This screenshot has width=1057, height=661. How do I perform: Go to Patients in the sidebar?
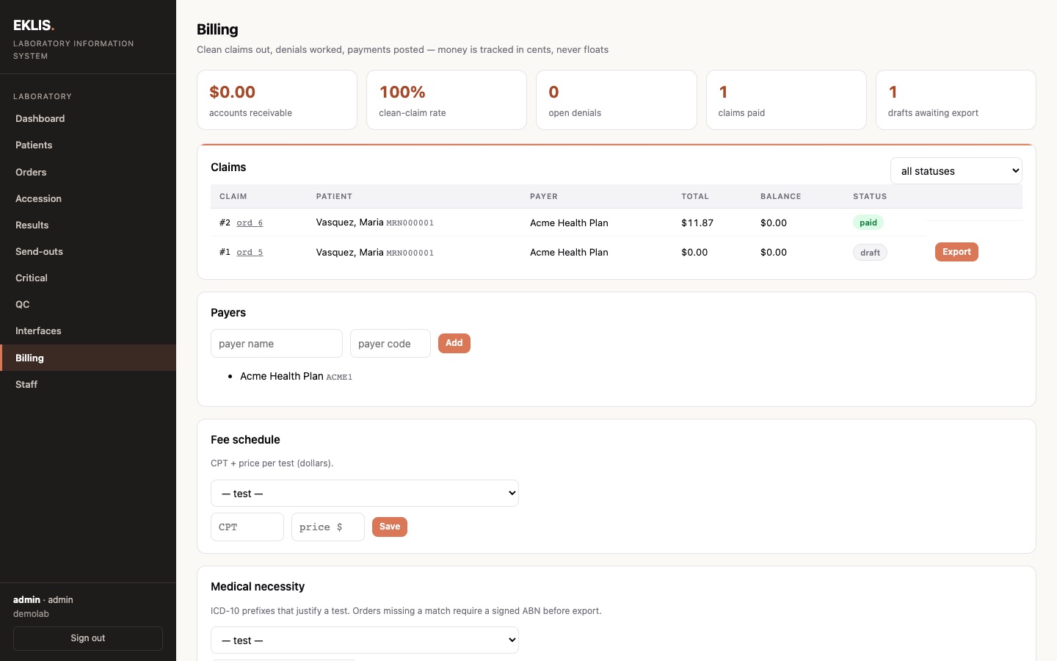[88, 145]
